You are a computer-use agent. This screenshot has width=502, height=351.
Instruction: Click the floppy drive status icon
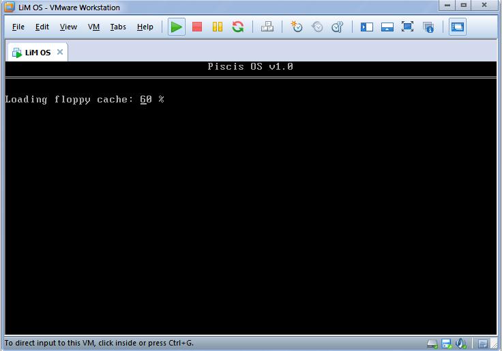pos(446,343)
